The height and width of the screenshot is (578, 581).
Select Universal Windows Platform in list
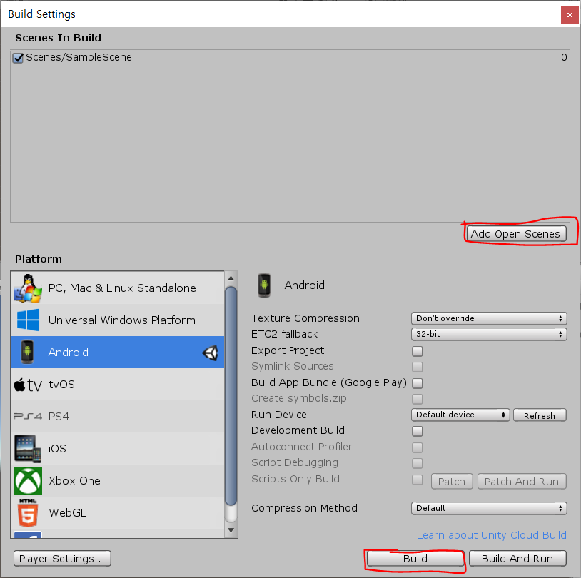pyautogui.click(x=118, y=320)
